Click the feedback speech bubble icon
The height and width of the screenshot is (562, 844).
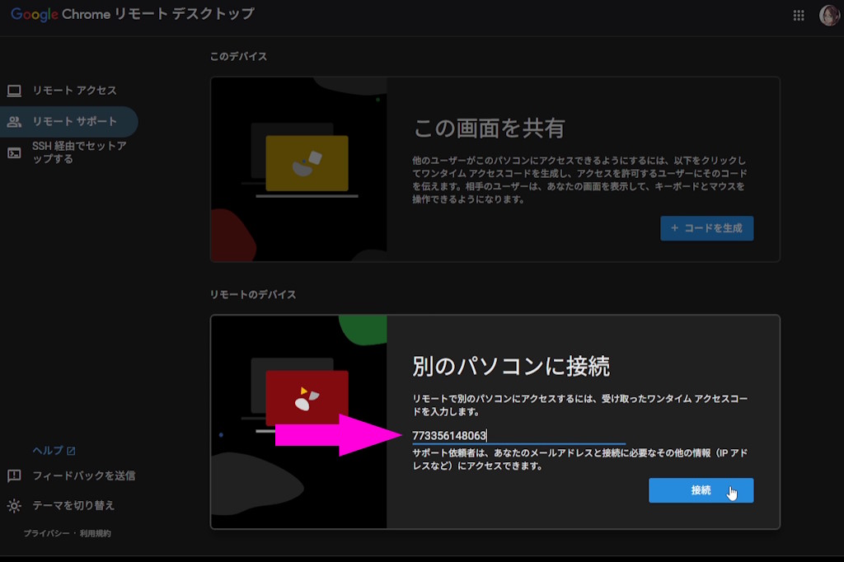tap(14, 475)
